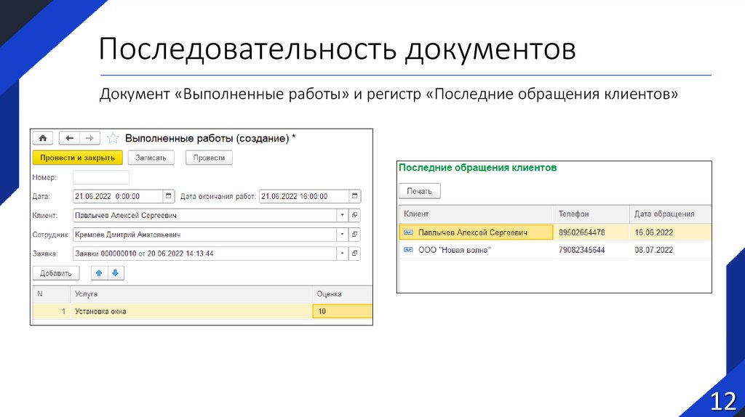This screenshot has height=417, width=745.
Task: Click row icon for Павлычев Алексей Сергеевич
Action: [x=408, y=232]
